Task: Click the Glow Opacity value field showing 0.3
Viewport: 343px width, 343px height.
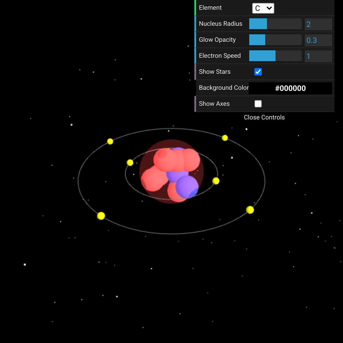Action: [x=318, y=40]
